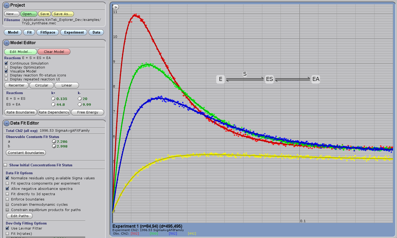Click constant b value 2.998
Image resolution: width=397 pixels, height=238 pixels.
62,146
